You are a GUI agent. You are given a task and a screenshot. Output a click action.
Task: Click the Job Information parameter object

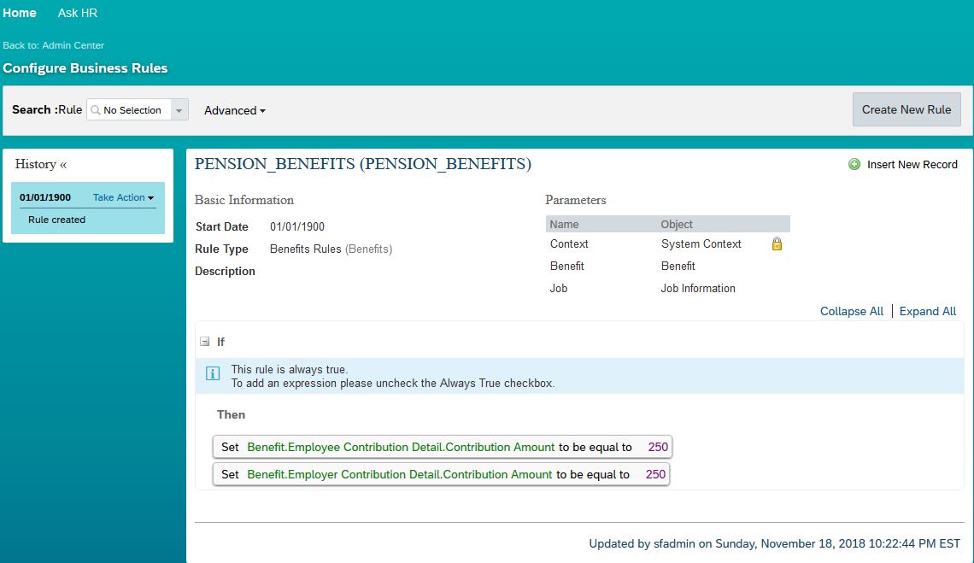pyautogui.click(x=697, y=289)
